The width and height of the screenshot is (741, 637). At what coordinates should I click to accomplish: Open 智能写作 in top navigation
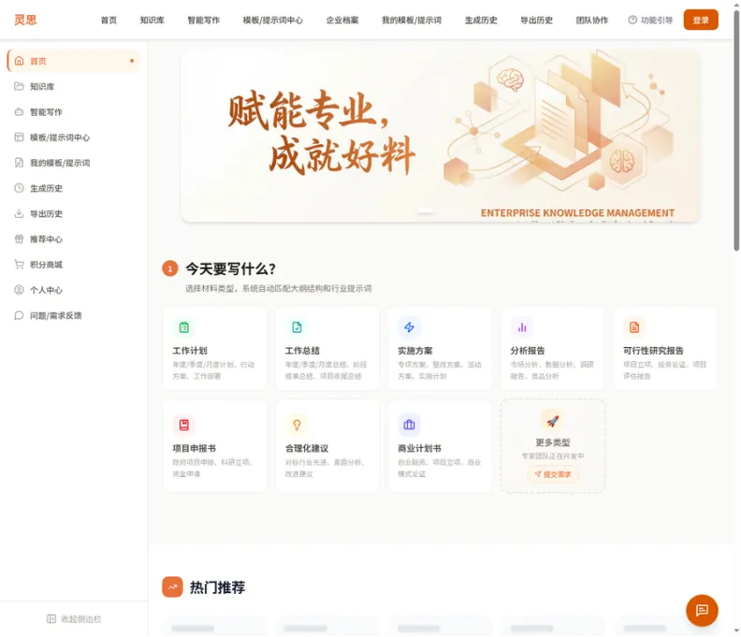click(203, 21)
